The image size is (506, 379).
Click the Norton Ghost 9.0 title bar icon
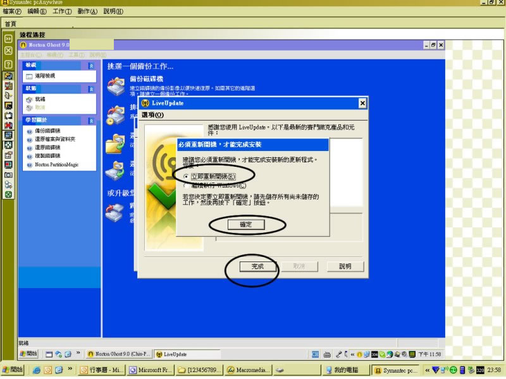coord(23,45)
